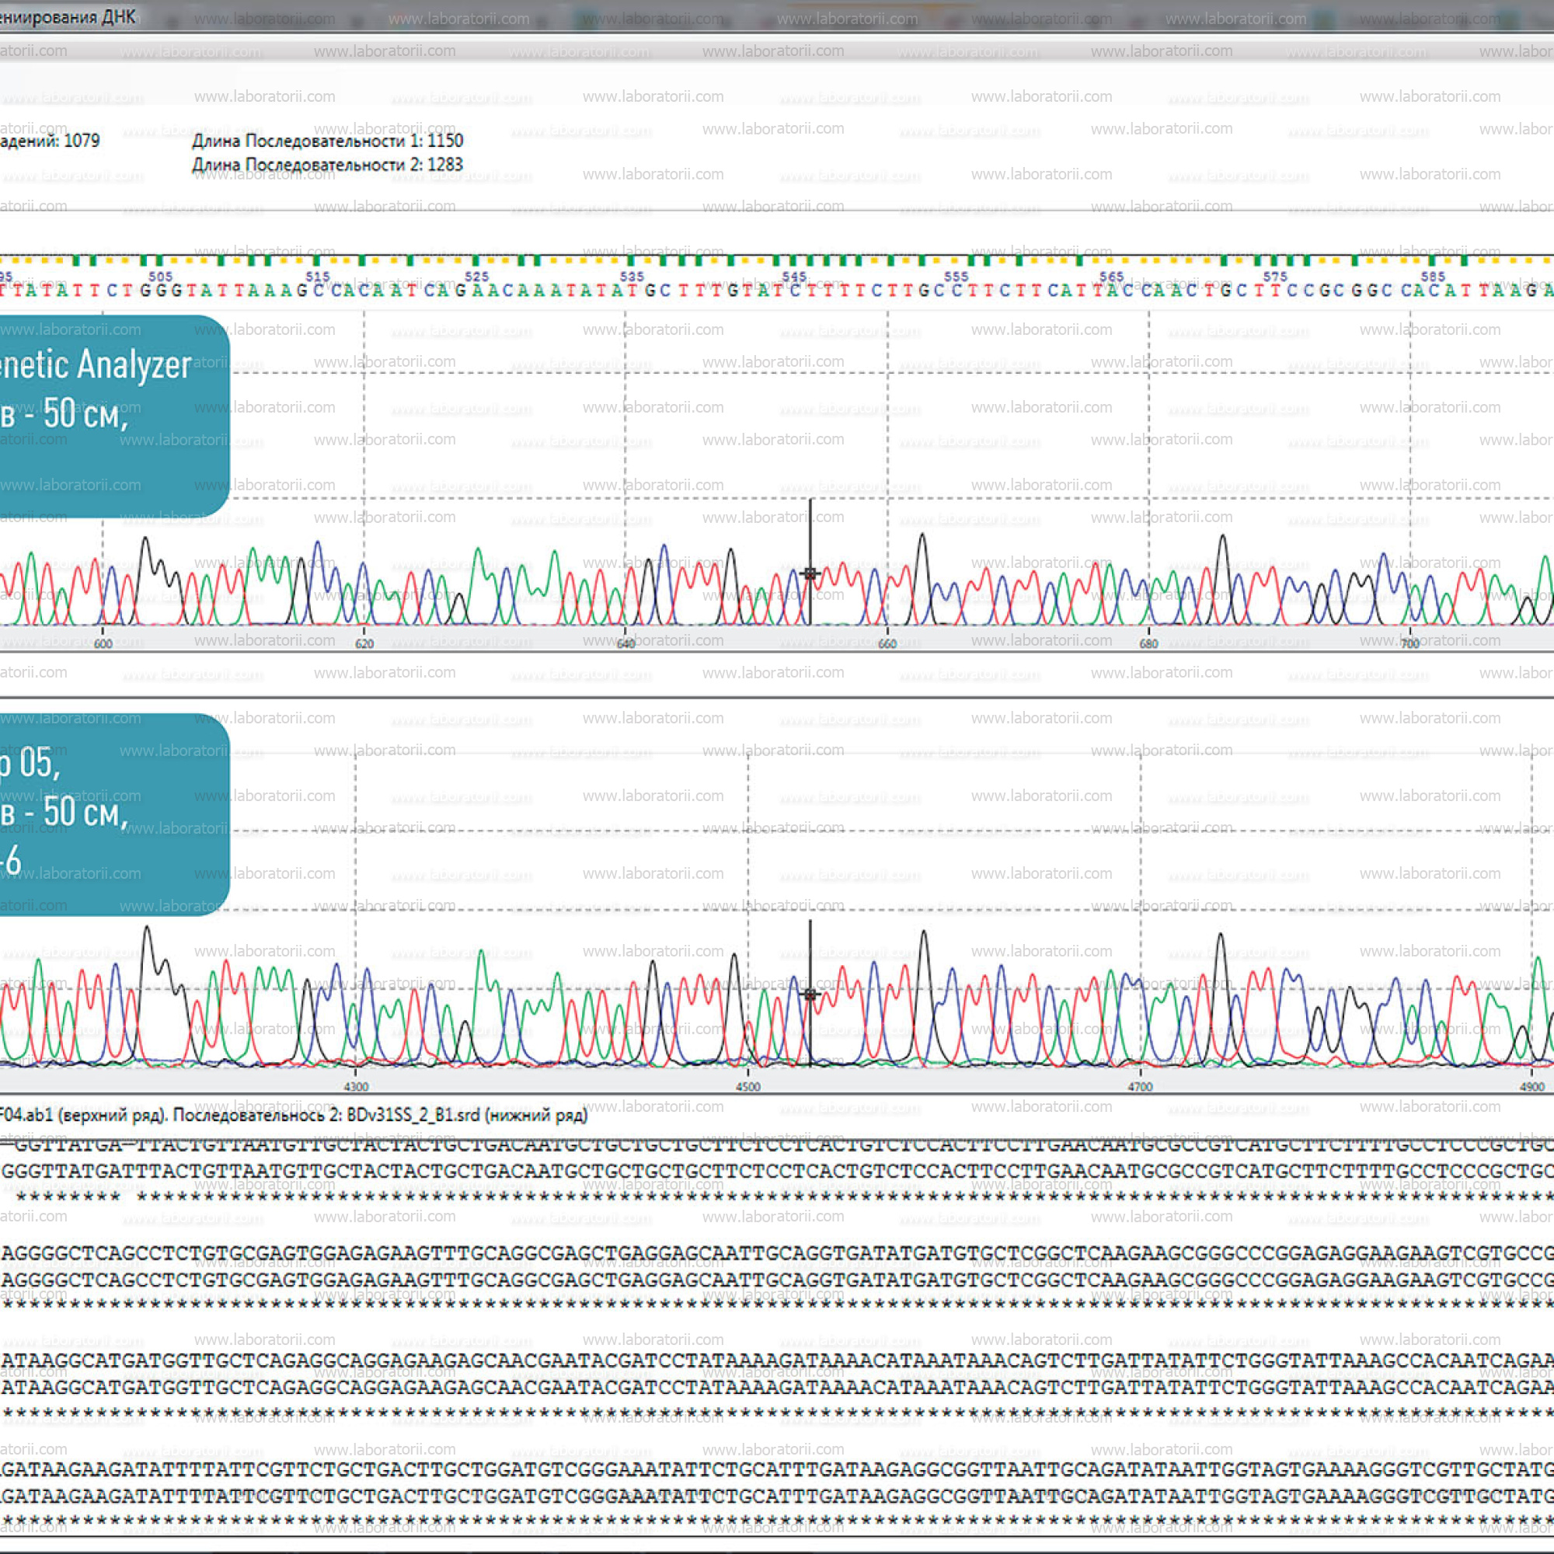The height and width of the screenshot is (1554, 1554).
Task: Select the 700 tick on upper trace axis
Action: [1410, 643]
